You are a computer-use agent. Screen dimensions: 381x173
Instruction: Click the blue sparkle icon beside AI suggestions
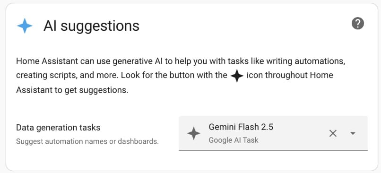point(25,26)
